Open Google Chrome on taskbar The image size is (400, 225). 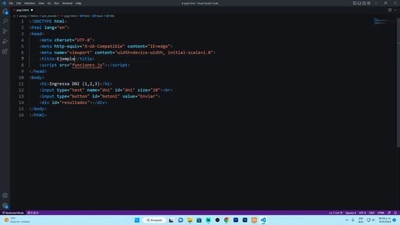pyautogui.click(x=226, y=220)
